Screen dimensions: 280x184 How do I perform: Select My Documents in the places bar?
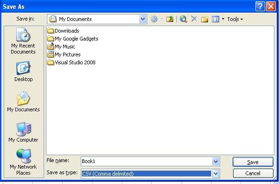pos(23,102)
